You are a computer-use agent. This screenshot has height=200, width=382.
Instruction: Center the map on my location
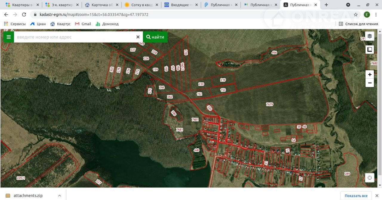(x=369, y=178)
